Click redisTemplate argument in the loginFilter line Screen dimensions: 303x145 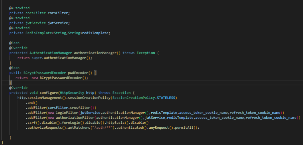(164, 113)
